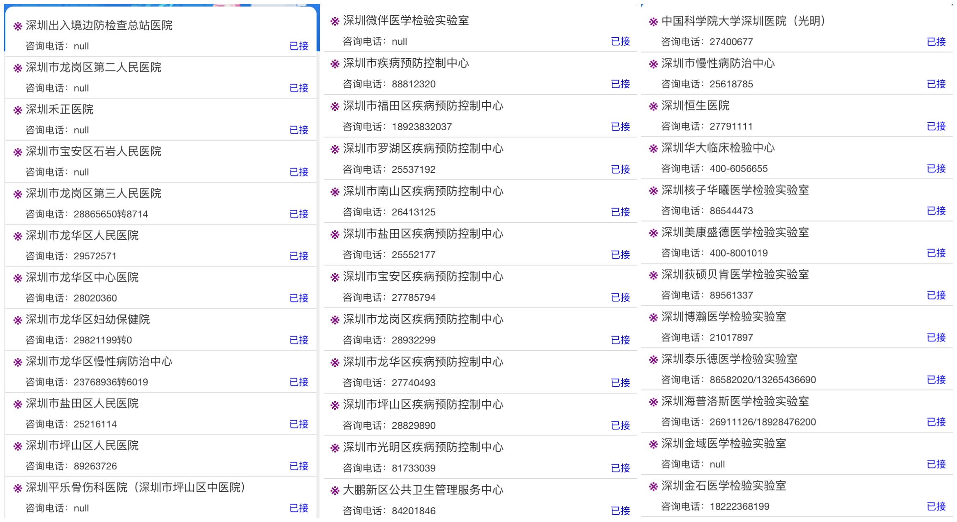Click 已接 link for 深圳市龙华区中心医院

tap(299, 298)
